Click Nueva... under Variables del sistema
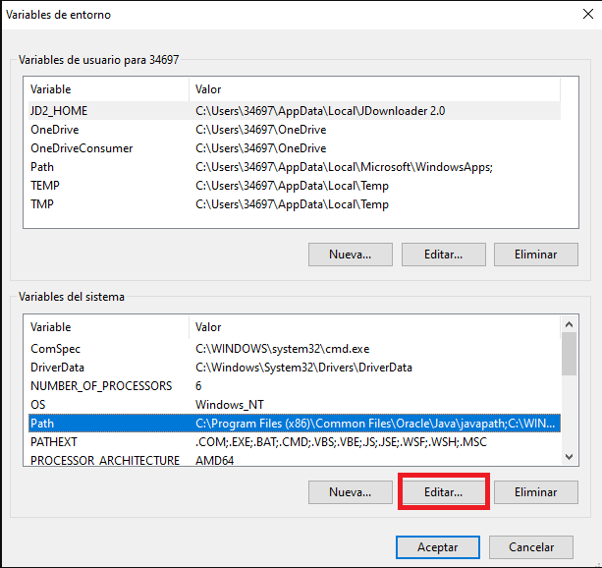This screenshot has width=602, height=568. coord(351,492)
